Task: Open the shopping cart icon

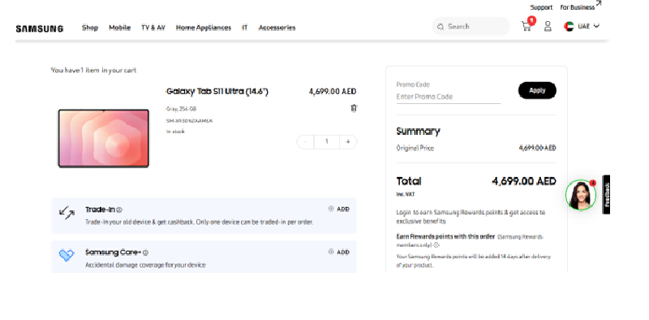Action: [x=526, y=27]
